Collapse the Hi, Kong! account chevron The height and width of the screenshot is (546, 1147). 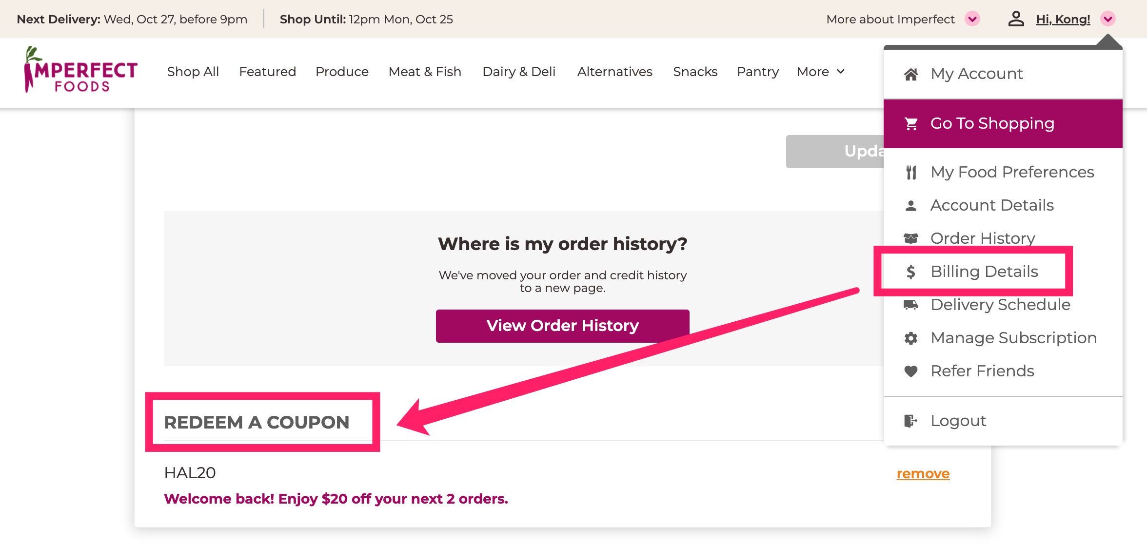[1108, 19]
